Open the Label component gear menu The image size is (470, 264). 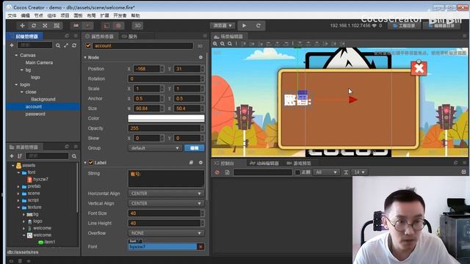pos(200,163)
